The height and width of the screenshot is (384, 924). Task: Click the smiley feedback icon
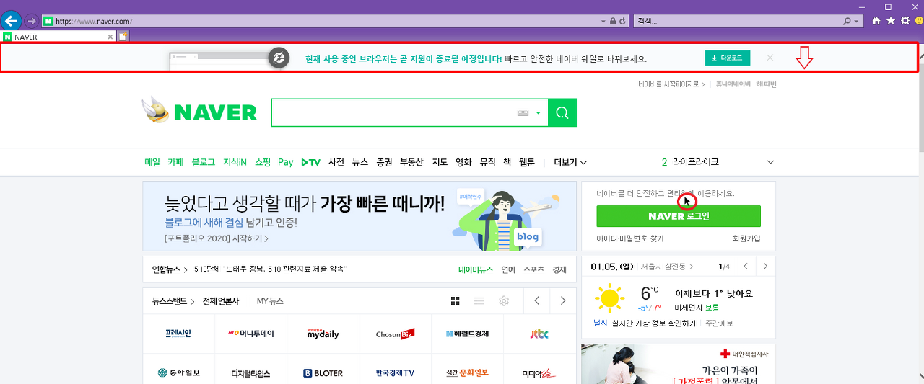(x=919, y=21)
